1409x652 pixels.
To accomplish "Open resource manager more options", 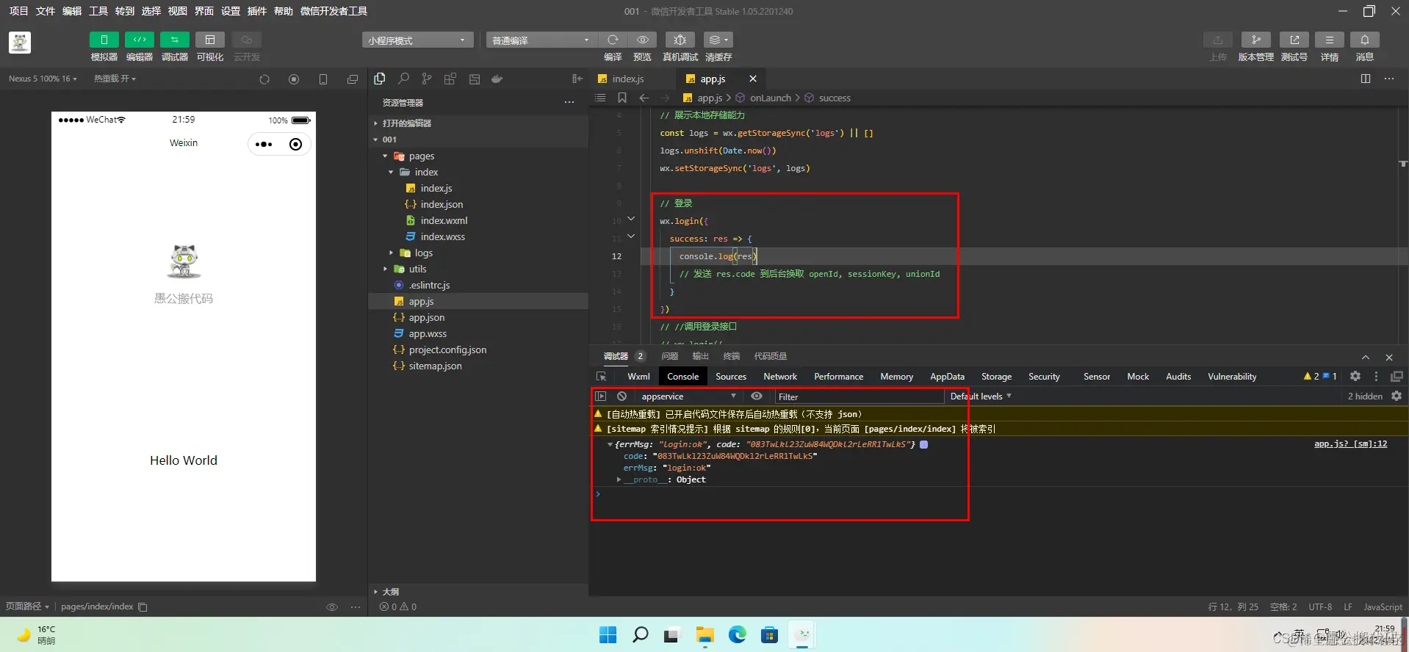I will click(x=569, y=102).
